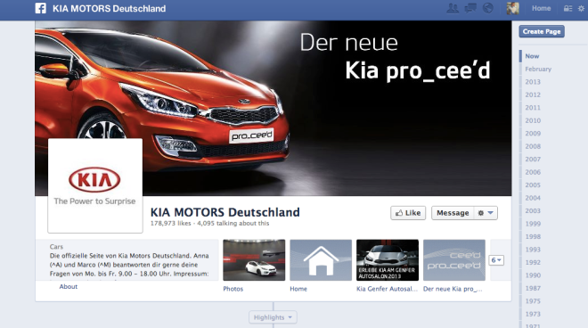Viewport: 588px width, 328px height.
Task: Open account settings gear in header
Action: (581, 9)
